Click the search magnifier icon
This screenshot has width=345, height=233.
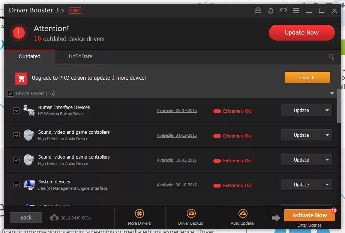(331, 57)
